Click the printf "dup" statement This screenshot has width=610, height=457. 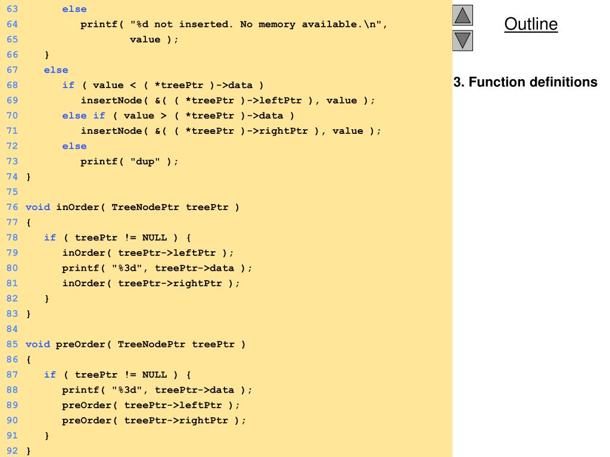pos(129,162)
